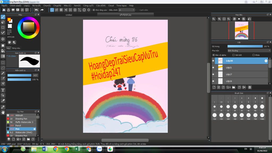The image size is (272, 153).
Task: Enable the Khóa checkbox
Action: click(253, 55)
